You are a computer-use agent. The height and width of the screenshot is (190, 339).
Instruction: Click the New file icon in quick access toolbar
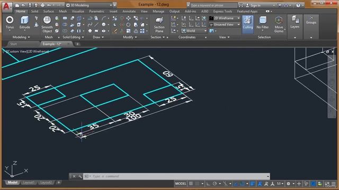click(x=17, y=5)
